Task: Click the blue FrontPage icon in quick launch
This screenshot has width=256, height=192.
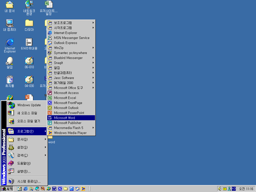Action: tap(60, 189)
